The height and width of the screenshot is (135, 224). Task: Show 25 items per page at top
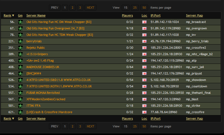point(135,8)
